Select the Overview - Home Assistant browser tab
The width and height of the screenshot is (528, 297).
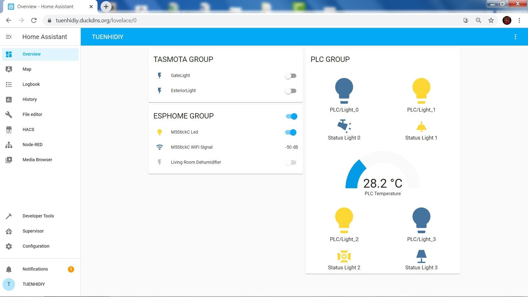(x=50, y=7)
